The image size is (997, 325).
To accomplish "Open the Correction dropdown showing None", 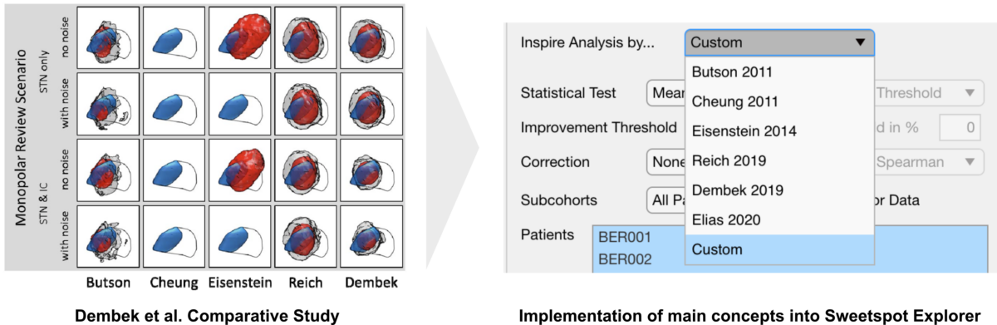I will (x=665, y=163).
